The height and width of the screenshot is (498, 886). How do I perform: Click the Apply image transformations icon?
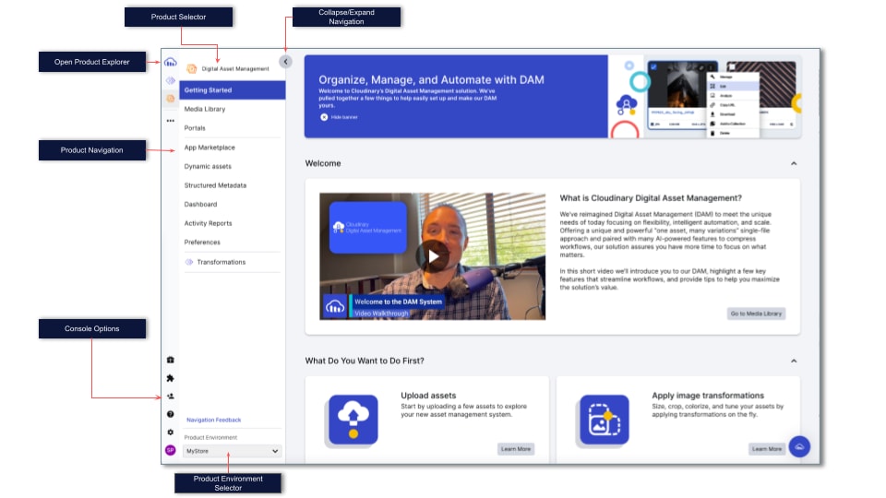[604, 421]
